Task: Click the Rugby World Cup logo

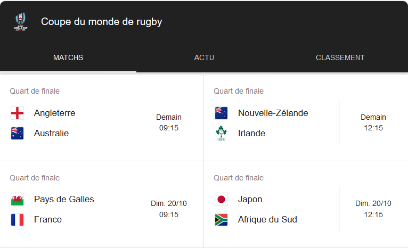Action: coord(21,22)
